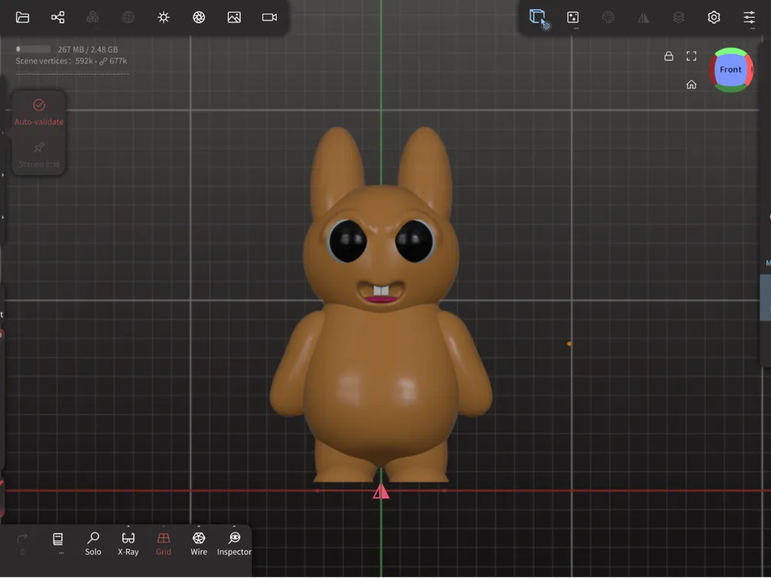
Task: Open the Interface sliders panel
Action: pyautogui.click(x=748, y=17)
